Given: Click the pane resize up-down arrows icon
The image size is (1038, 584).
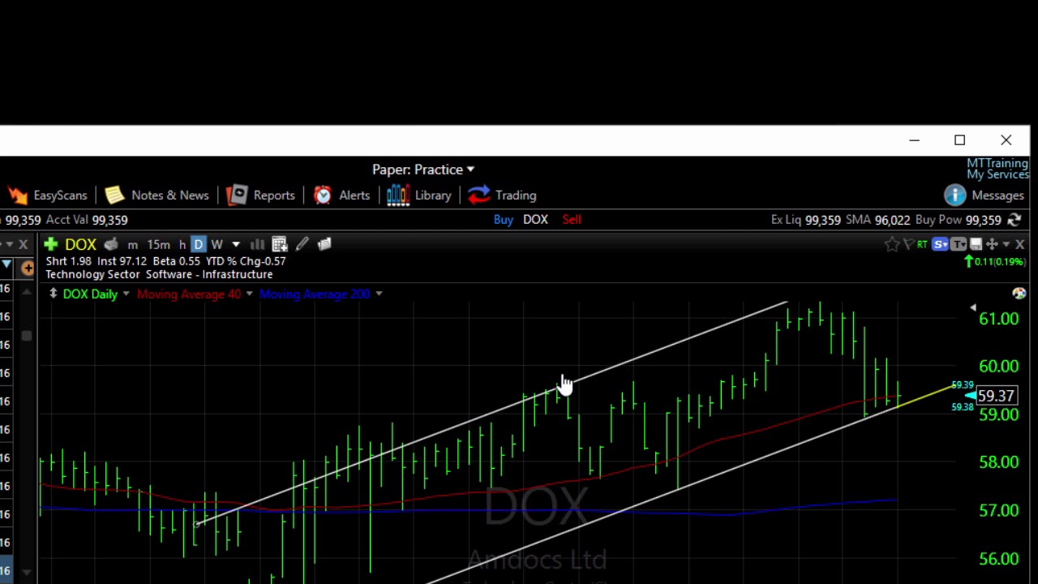Looking at the screenshot, I should [x=53, y=294].
